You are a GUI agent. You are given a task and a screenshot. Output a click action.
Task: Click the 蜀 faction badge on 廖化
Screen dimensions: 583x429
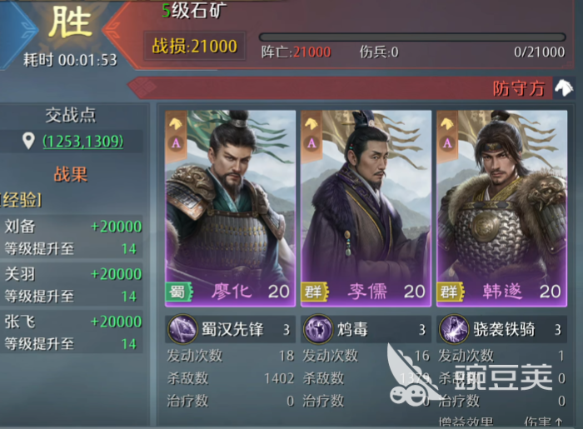pyautogui.click(x=179, y=292)
